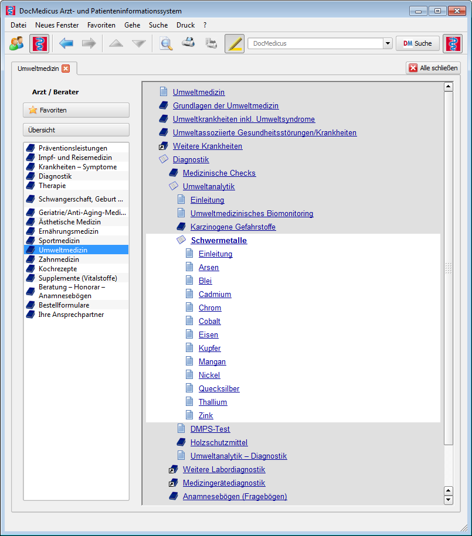
Task: Select Impf- und Reisemedizin in sidebar
Action: click(x=76, y=158)
